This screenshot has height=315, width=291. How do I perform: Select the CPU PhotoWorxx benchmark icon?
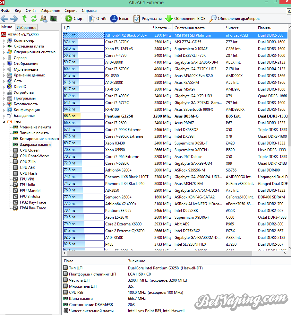pos(15,156)
